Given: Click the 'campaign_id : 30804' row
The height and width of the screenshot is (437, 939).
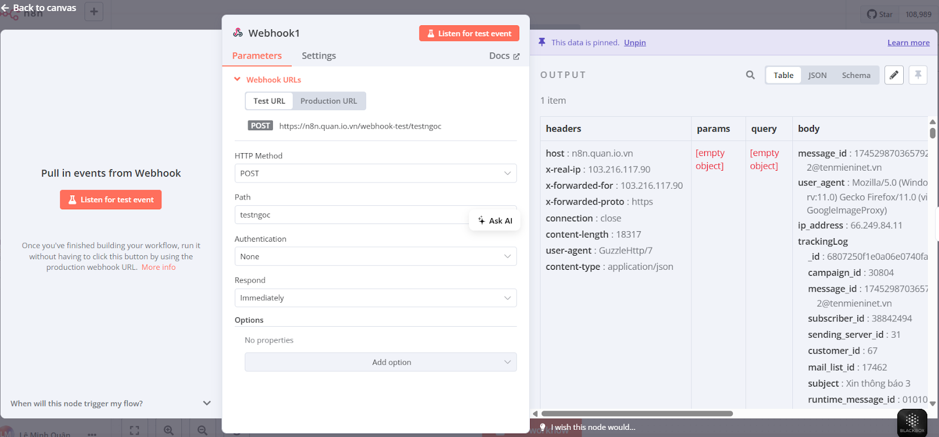Looking at the screenshot, I should (x=851, y=273).
